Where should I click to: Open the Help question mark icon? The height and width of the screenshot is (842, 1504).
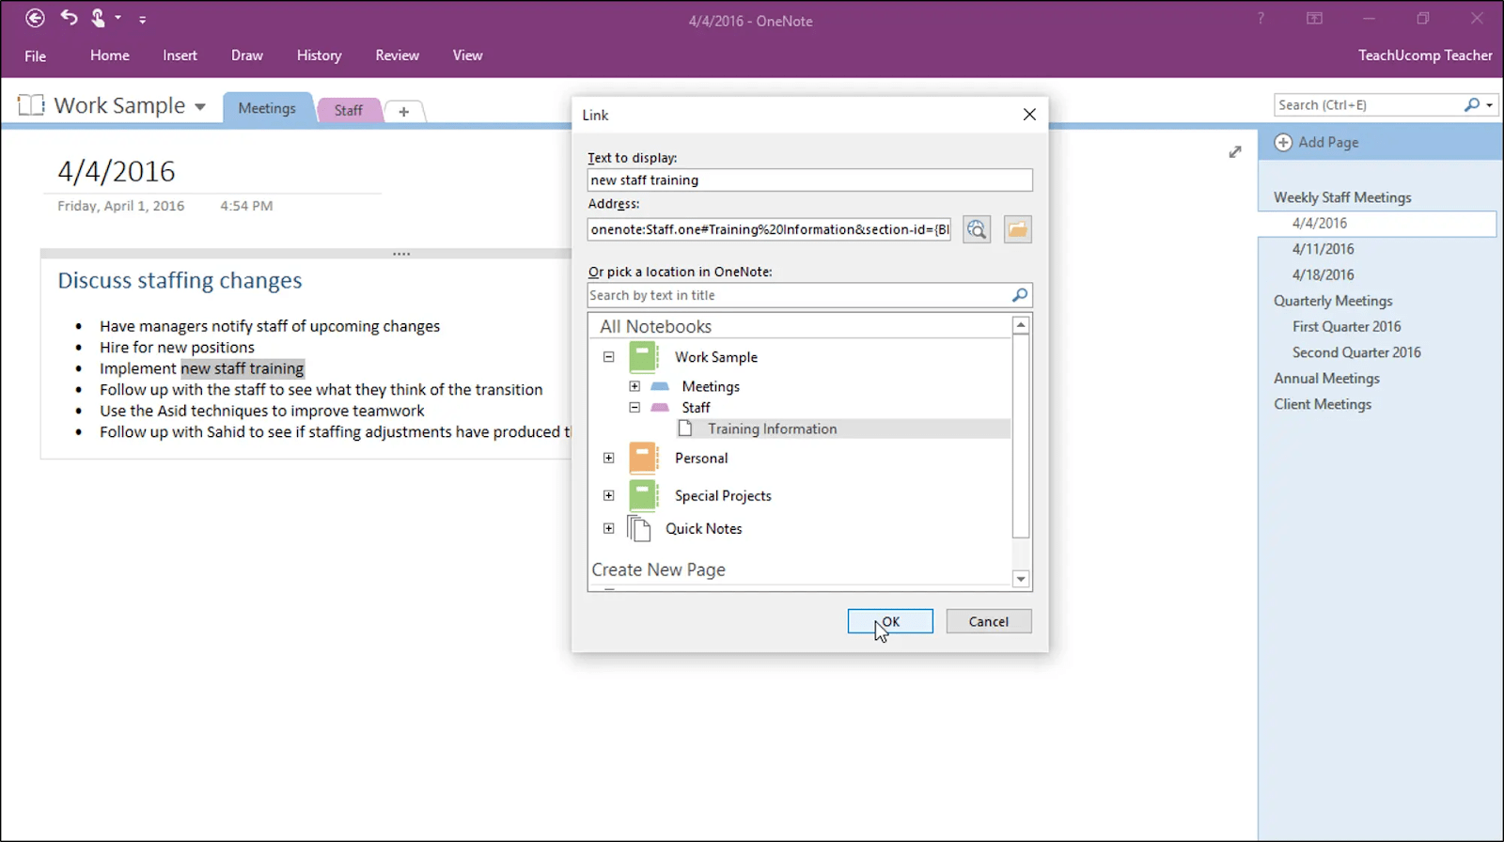coord(1261,18)
